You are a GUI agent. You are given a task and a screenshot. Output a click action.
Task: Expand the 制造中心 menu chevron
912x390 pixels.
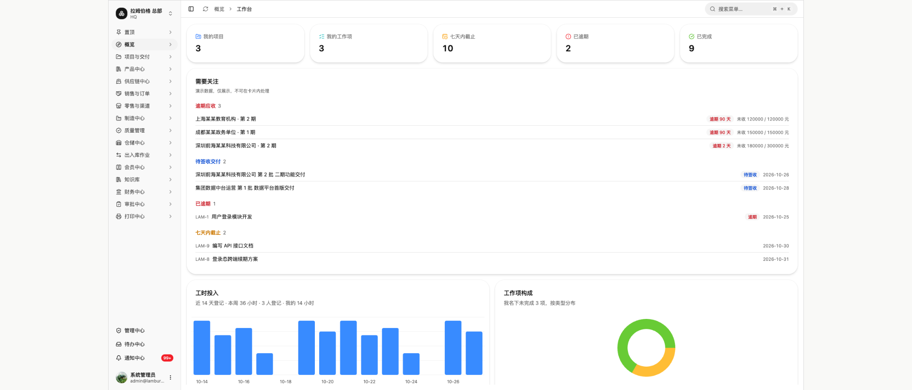point(170,118)
